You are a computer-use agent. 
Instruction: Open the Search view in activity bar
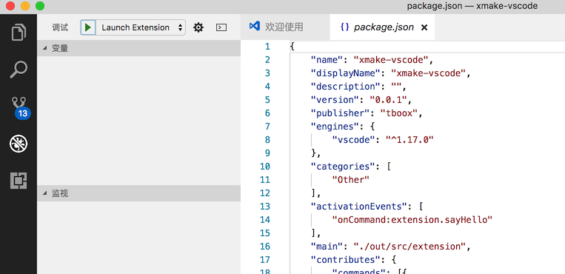[x=19, y=70]
